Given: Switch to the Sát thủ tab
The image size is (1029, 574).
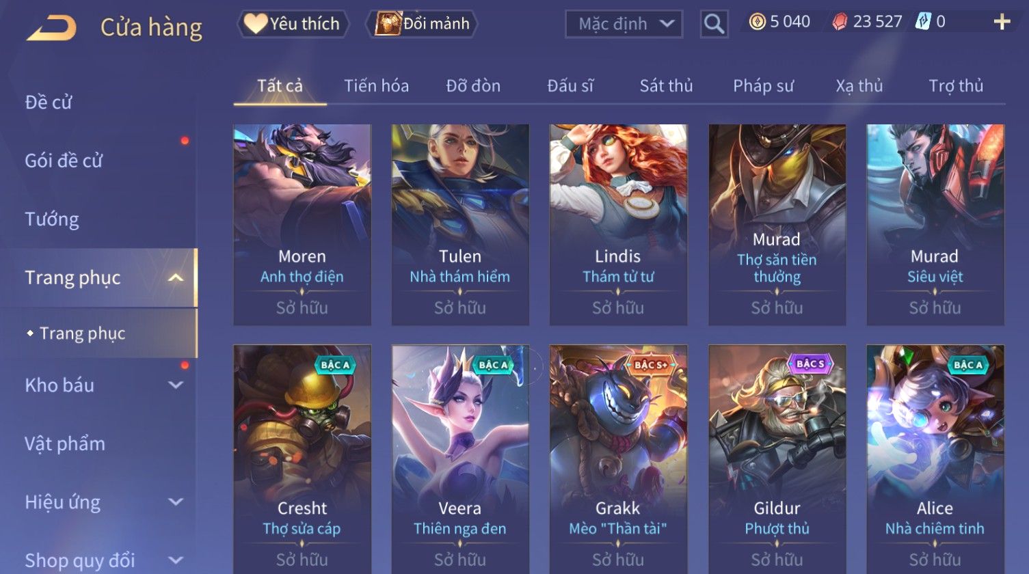Looking at the screenshot, I should coord(666,86).
